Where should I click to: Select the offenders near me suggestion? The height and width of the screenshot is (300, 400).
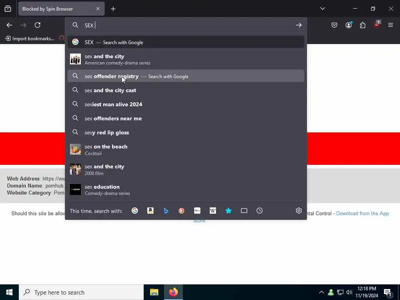(x=186, y=118)
